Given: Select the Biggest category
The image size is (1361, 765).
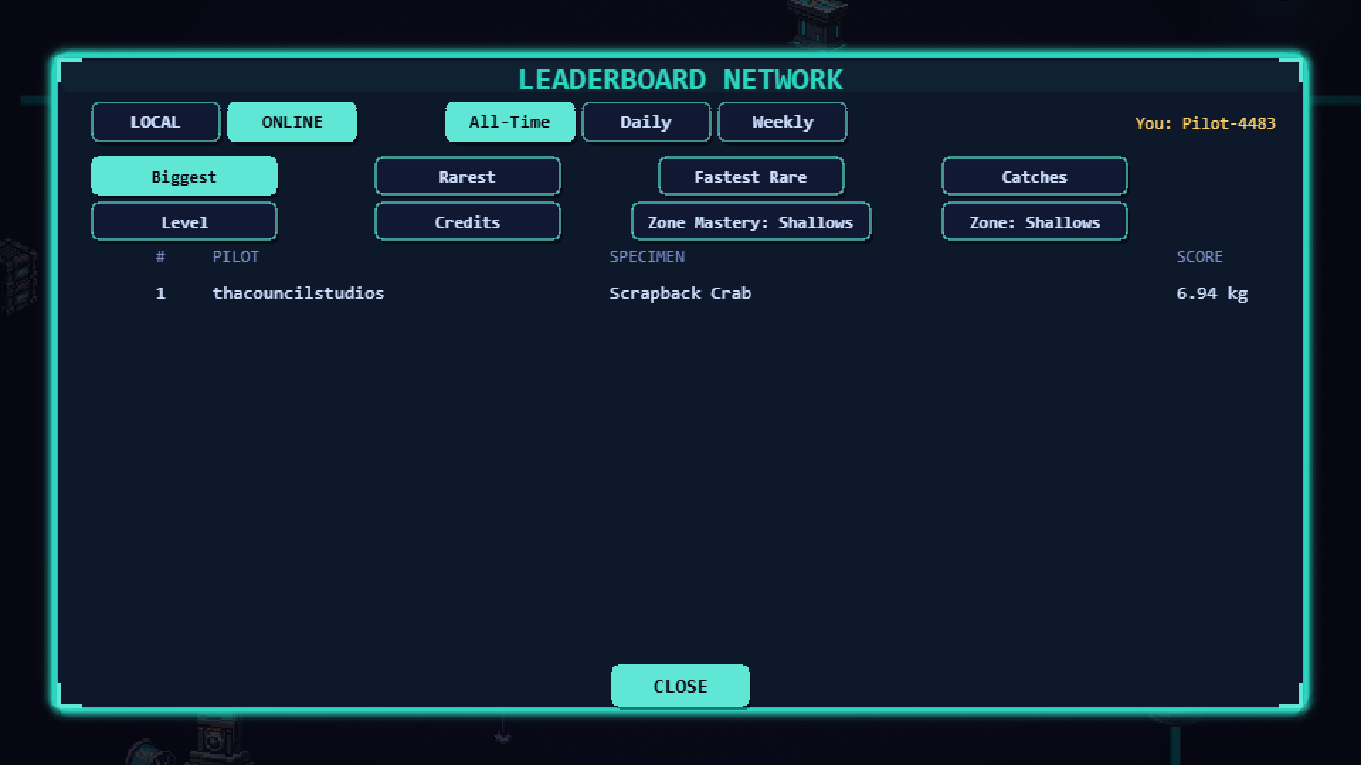Looking at the screenshot, I should coord(184,176).
